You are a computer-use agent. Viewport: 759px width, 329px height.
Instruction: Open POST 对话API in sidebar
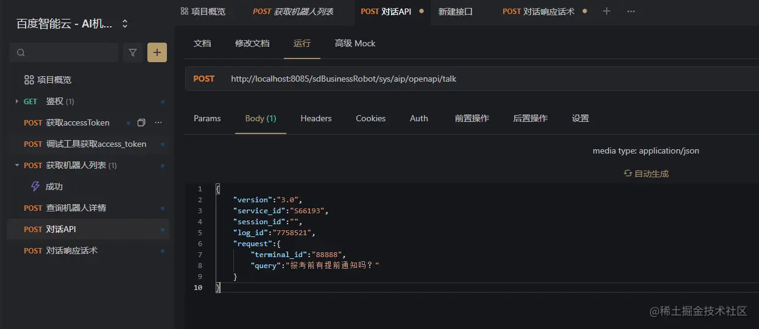pyautogui.click(x=88, y=229)
